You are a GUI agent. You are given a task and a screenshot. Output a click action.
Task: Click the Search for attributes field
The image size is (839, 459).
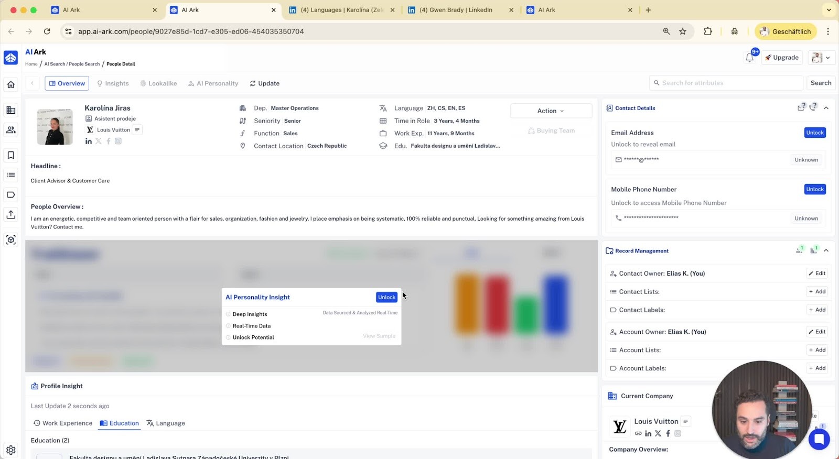(726, 83)
